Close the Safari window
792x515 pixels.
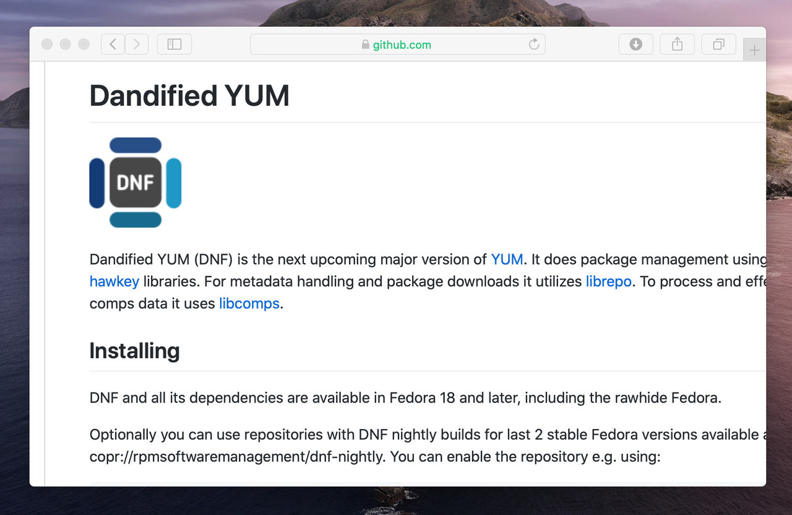(x=47, y=45)
